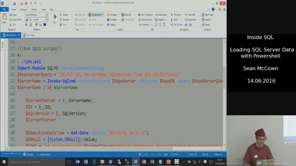The width and height of the screenshot is (296, 166).
Task: Open the Windows Start button
Action: coord(4,162)
